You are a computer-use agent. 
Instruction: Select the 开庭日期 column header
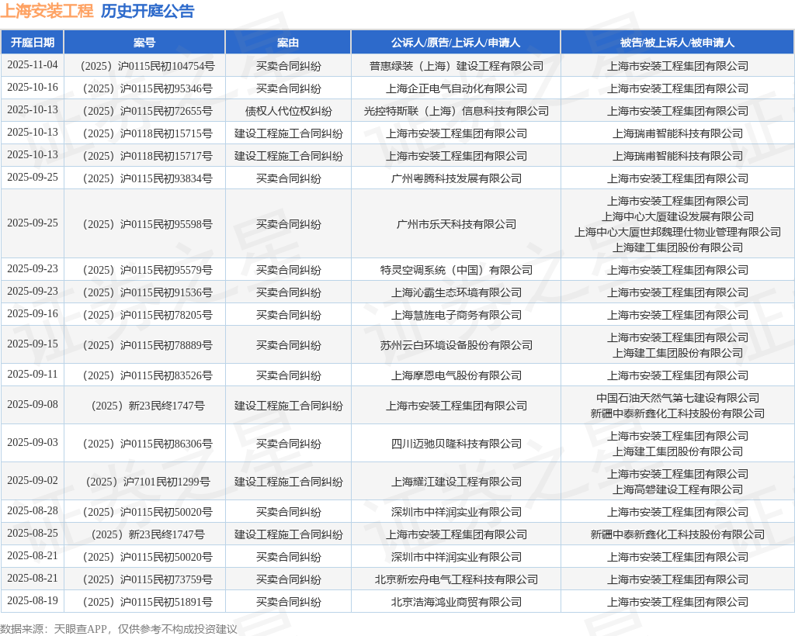pos(33,43)
